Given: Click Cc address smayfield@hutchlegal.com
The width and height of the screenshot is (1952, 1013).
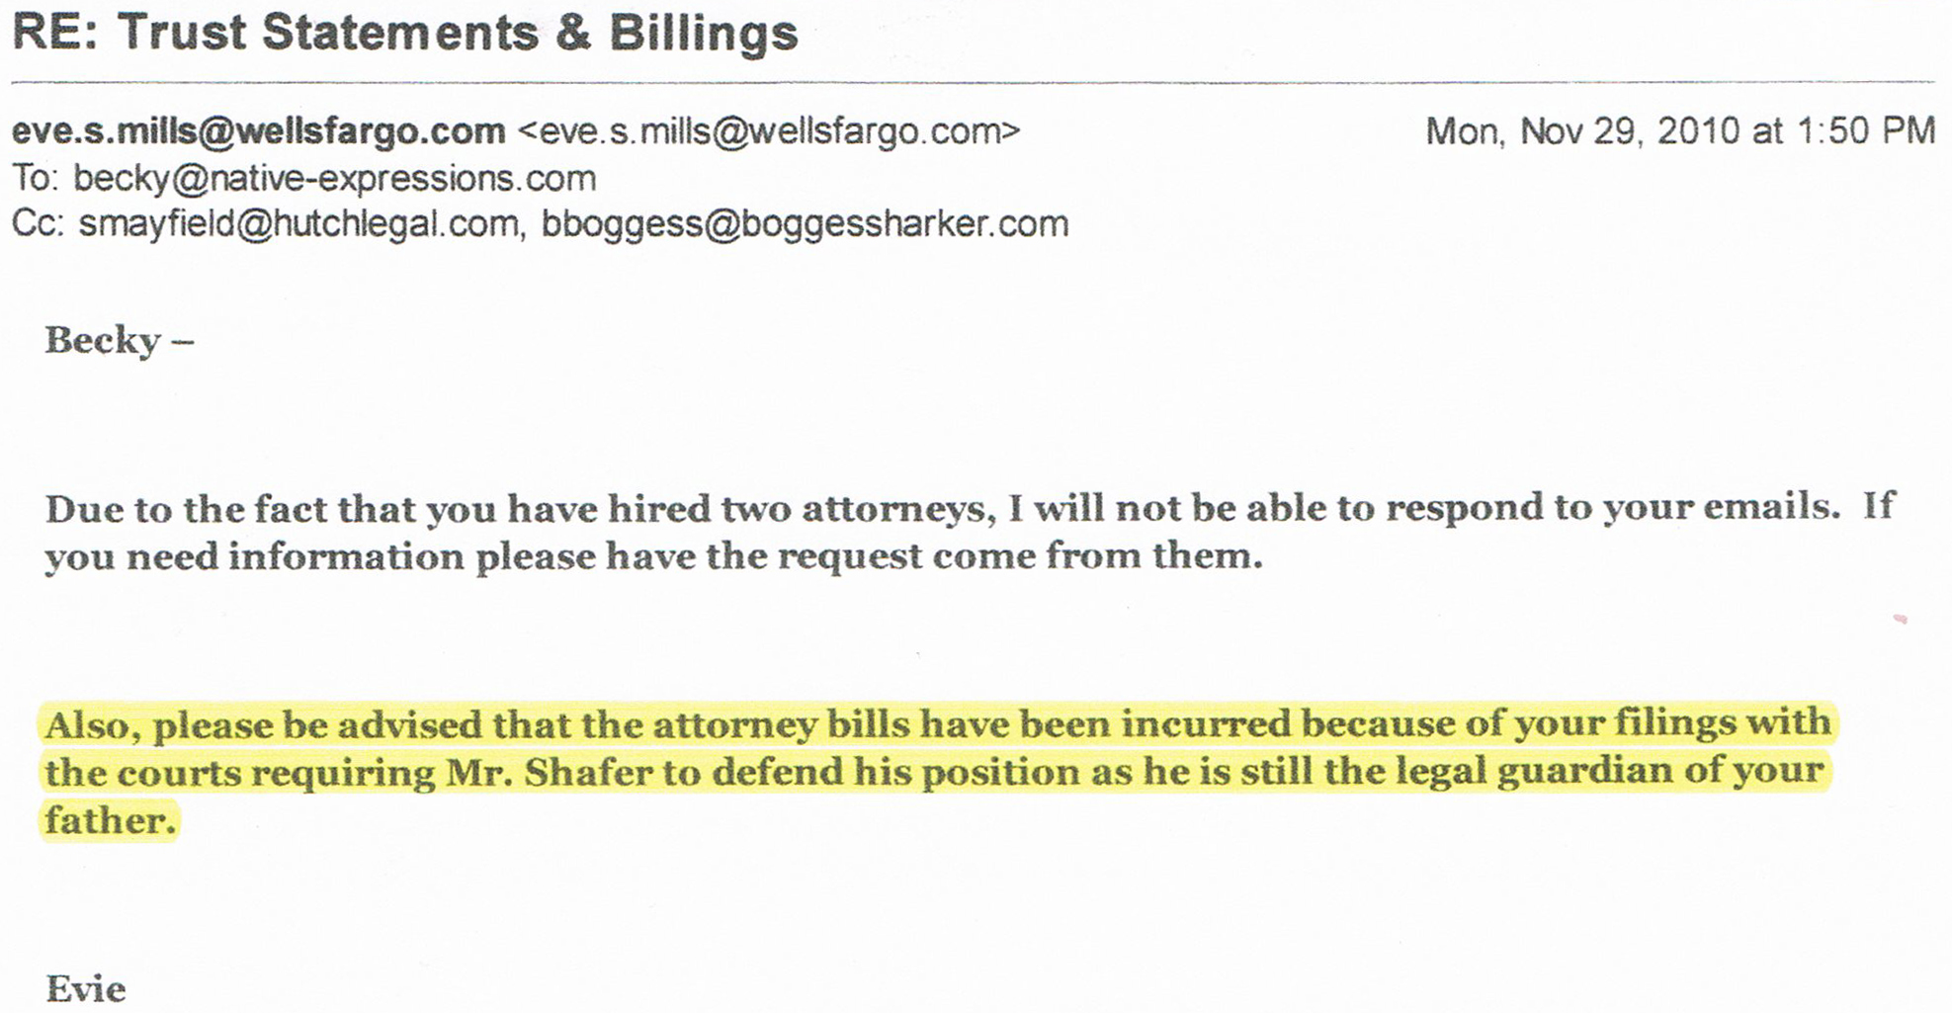Looking at the screenshot, I should (299, 224).
